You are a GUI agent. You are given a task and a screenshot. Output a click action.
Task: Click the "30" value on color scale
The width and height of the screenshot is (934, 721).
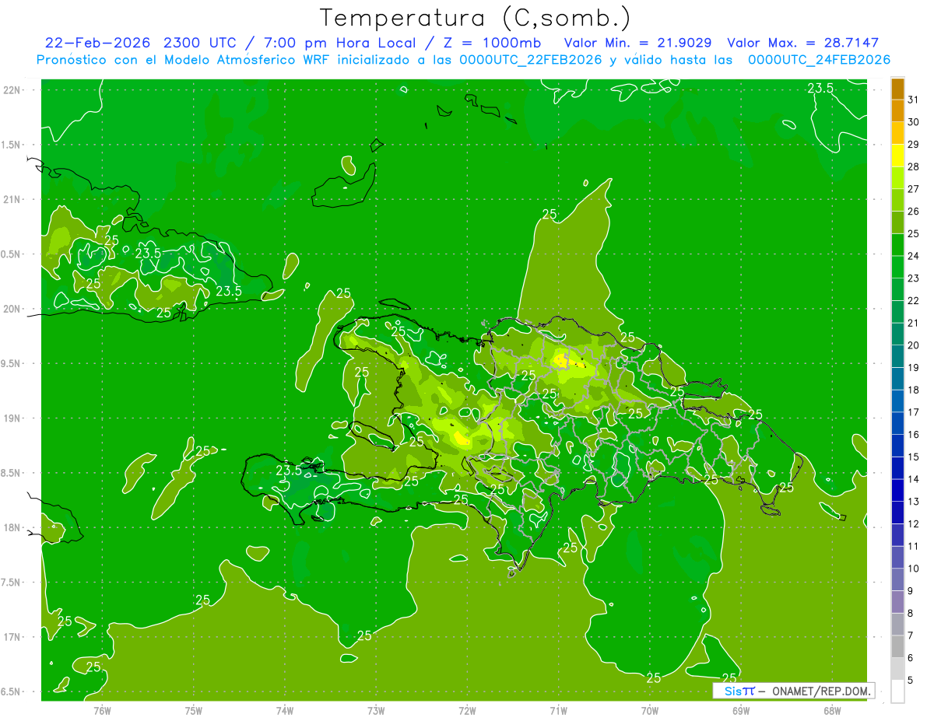[913, 122]
